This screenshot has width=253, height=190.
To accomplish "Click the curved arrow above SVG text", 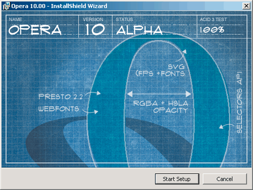I will (181, 56).
